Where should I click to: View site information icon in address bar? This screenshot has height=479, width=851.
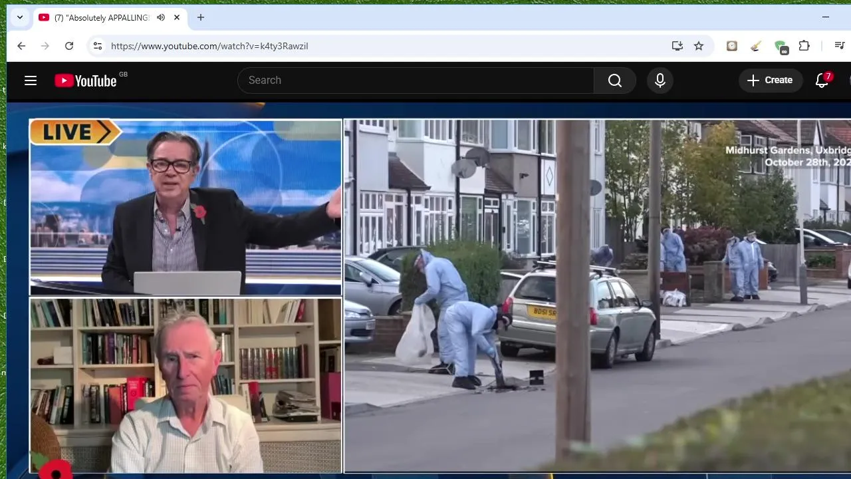coord(98,46)
